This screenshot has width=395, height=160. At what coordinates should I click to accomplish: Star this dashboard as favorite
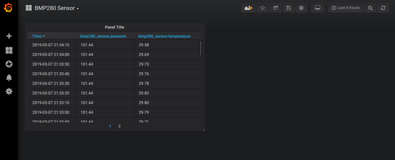263,8
